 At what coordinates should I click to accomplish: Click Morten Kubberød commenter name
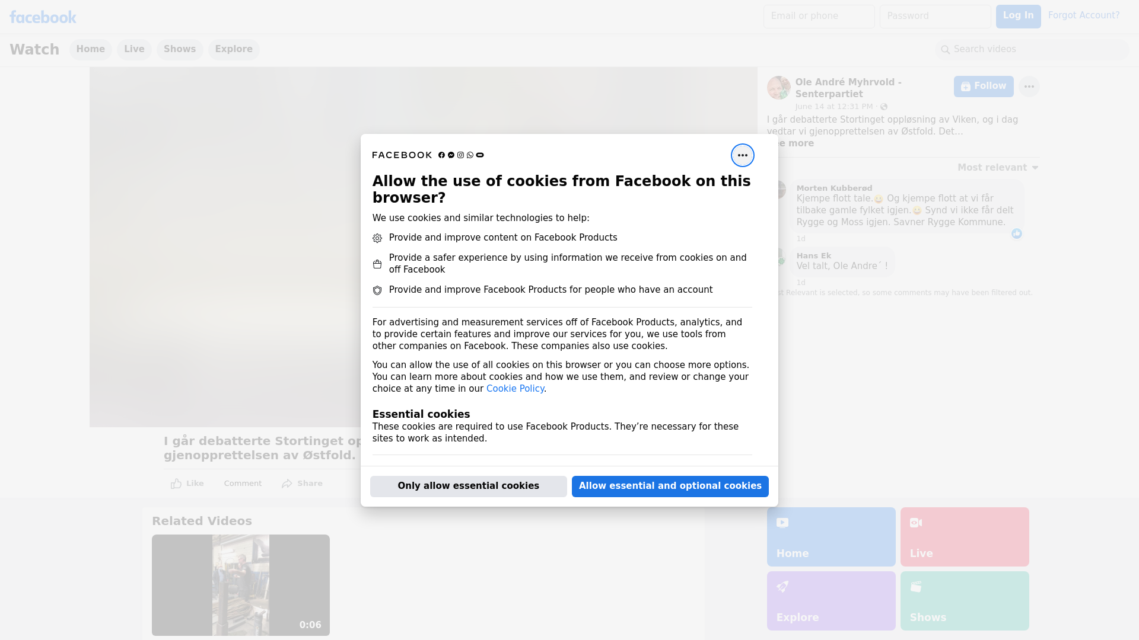coord(834,188)
